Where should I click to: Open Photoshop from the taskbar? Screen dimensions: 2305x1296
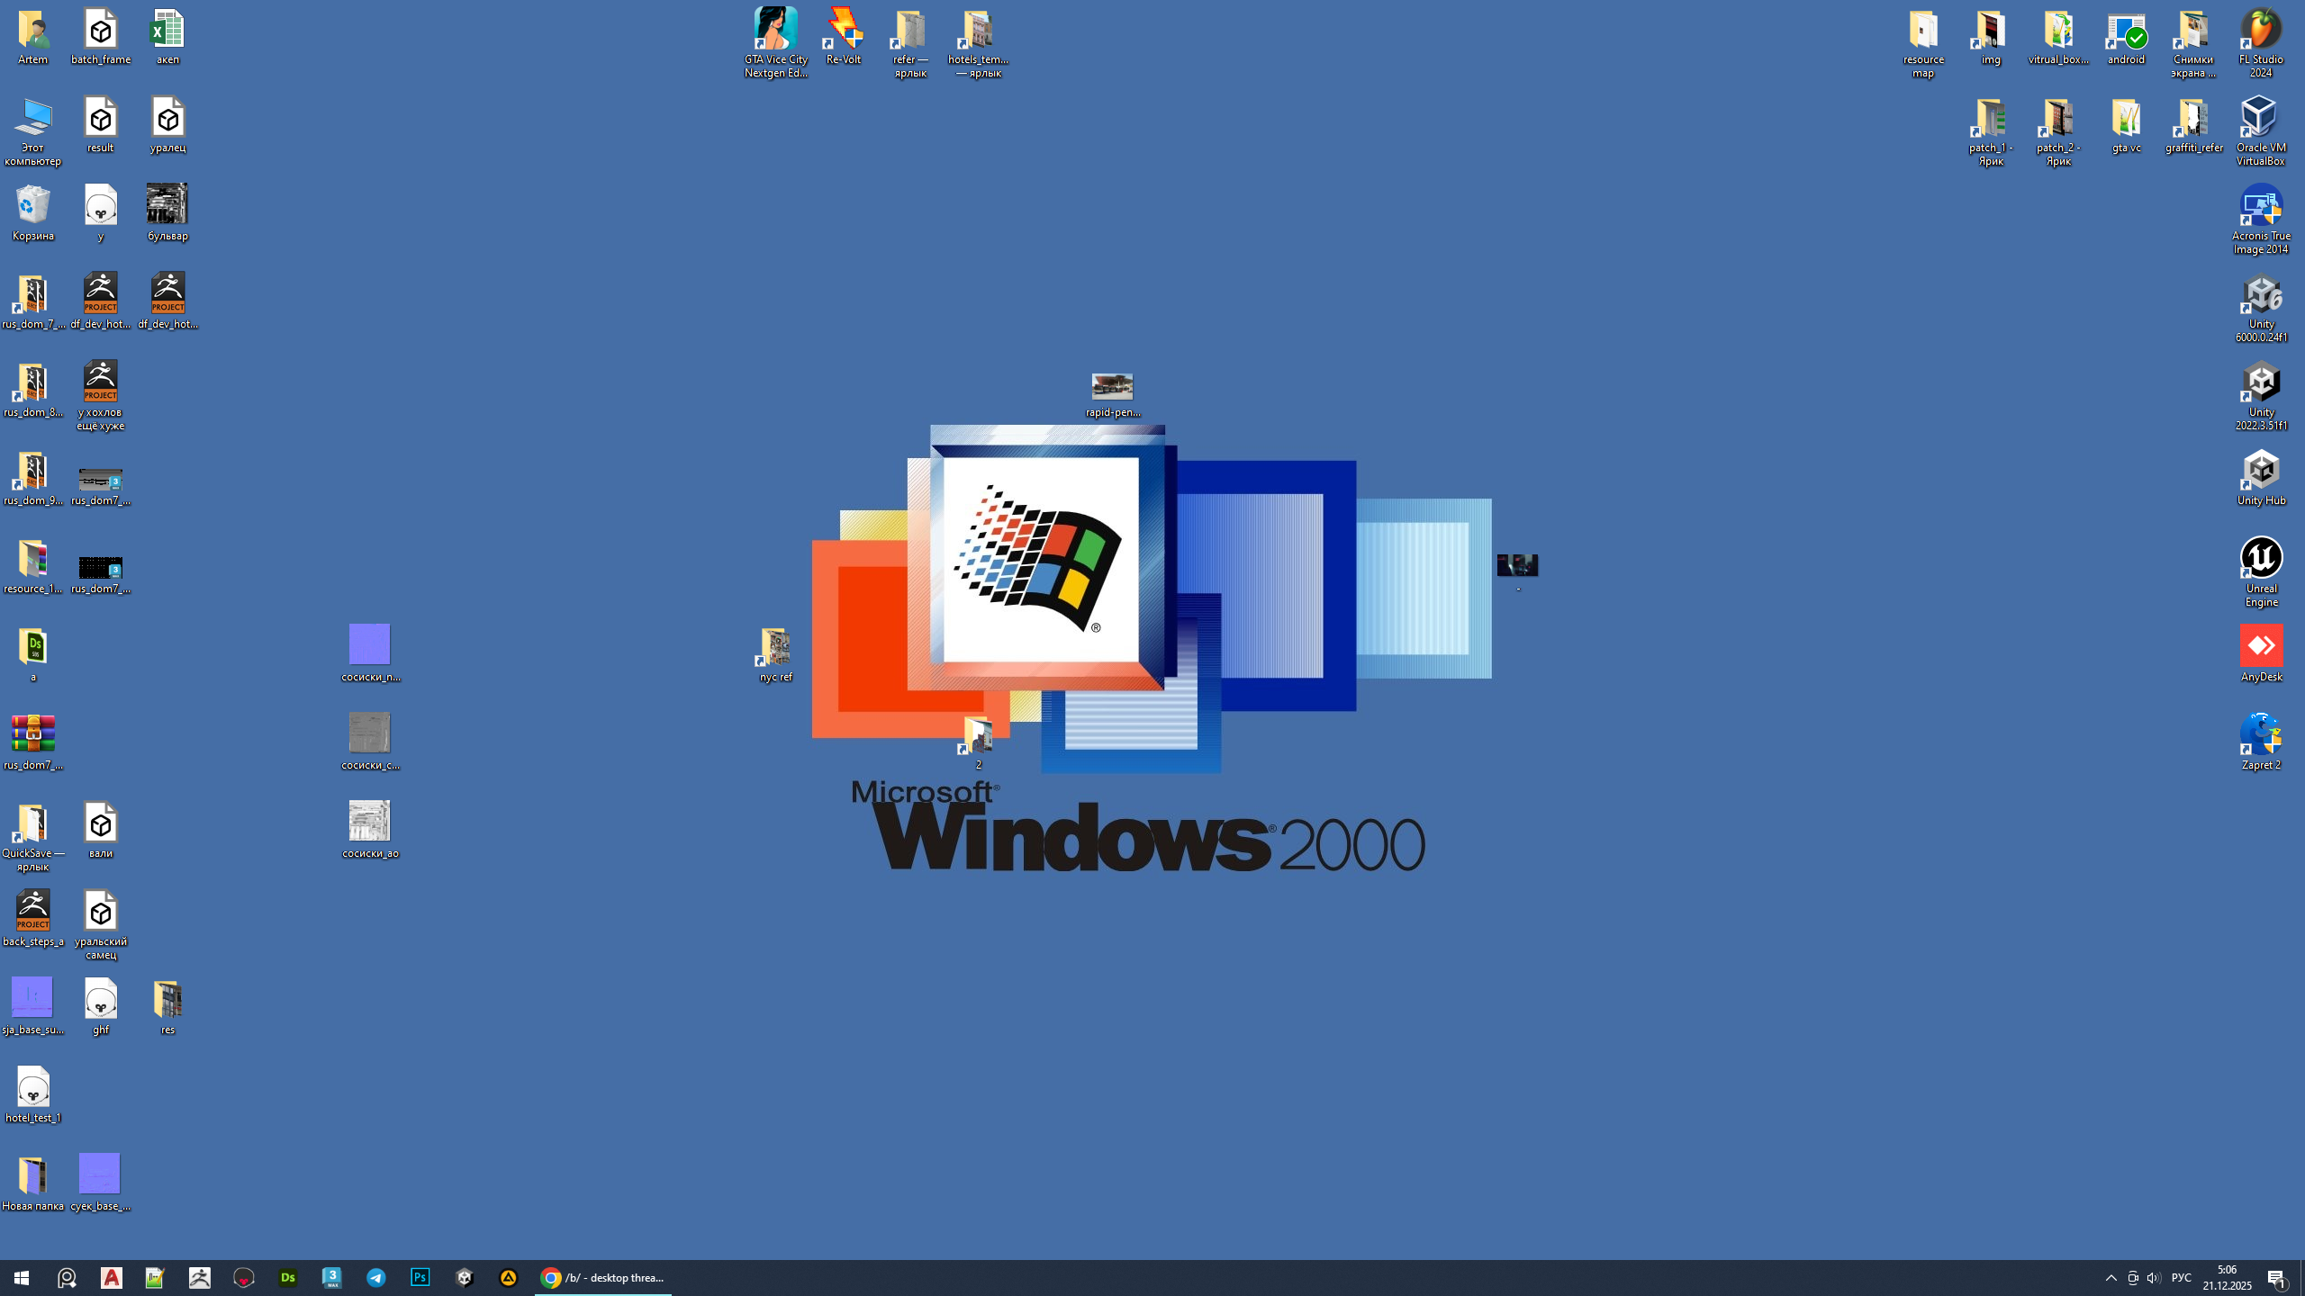tap(420, 1277)
